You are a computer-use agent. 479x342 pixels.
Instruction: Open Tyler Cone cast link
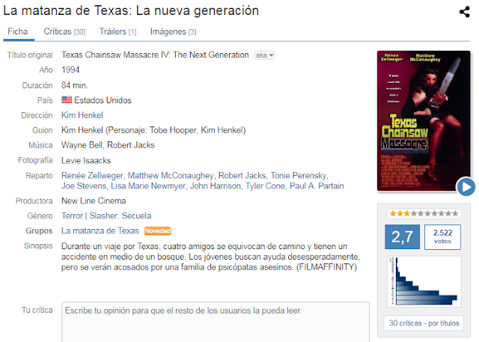click(265, 186)
